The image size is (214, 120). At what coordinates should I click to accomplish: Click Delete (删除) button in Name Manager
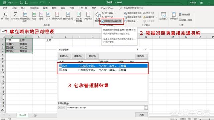click(92, 56)
